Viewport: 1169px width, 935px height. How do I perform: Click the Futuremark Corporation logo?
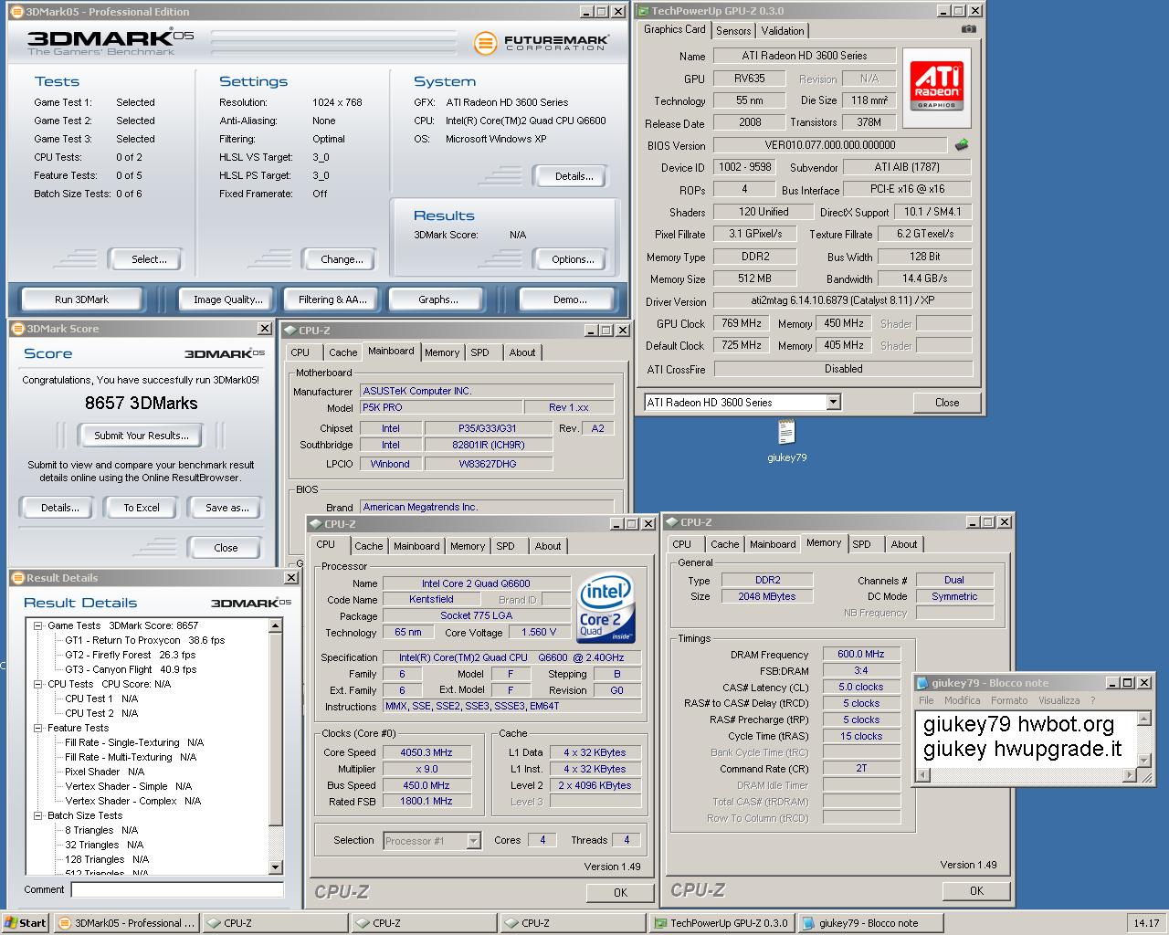541,43
